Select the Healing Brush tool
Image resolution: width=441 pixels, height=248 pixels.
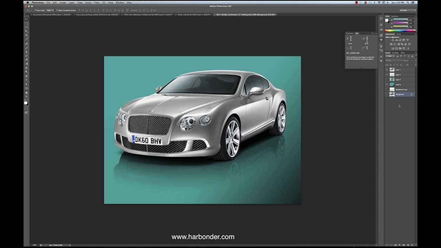pyautogui.click(x=27, y=44)
